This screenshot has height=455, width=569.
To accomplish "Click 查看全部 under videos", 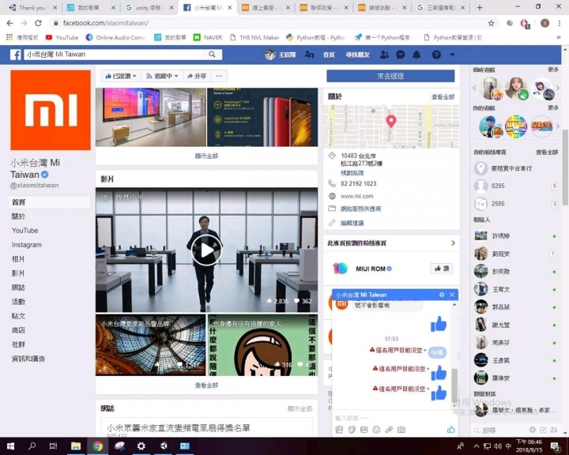I will [x=206, y=385].
